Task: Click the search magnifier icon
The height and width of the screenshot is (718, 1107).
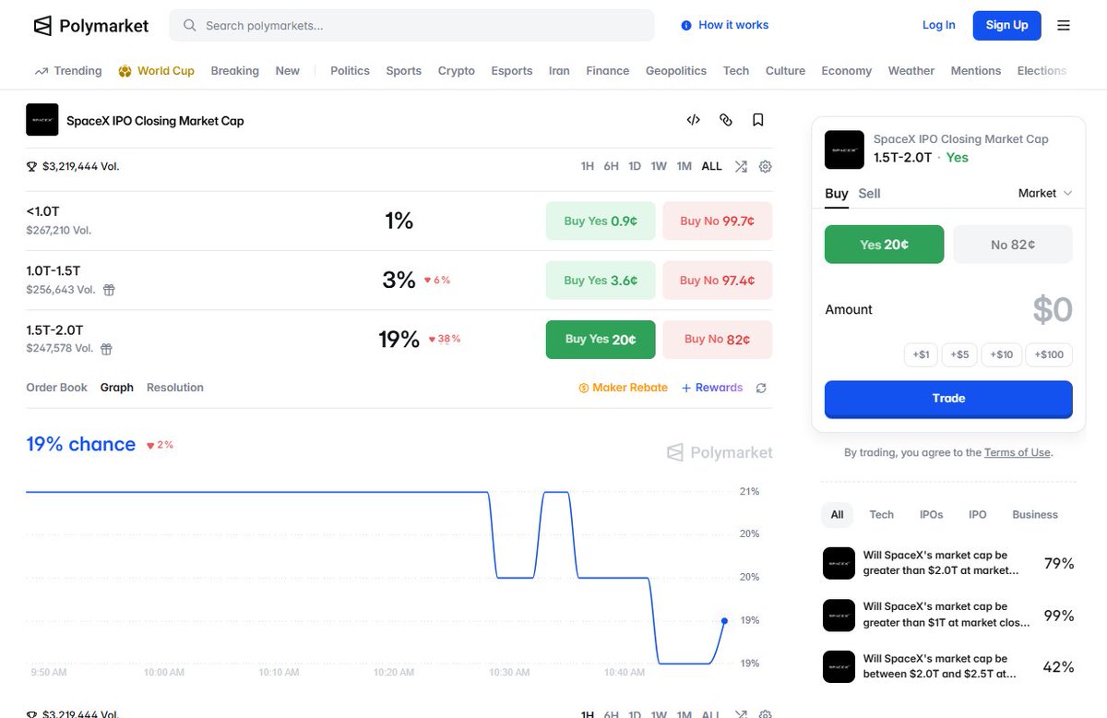Action: 190,26
